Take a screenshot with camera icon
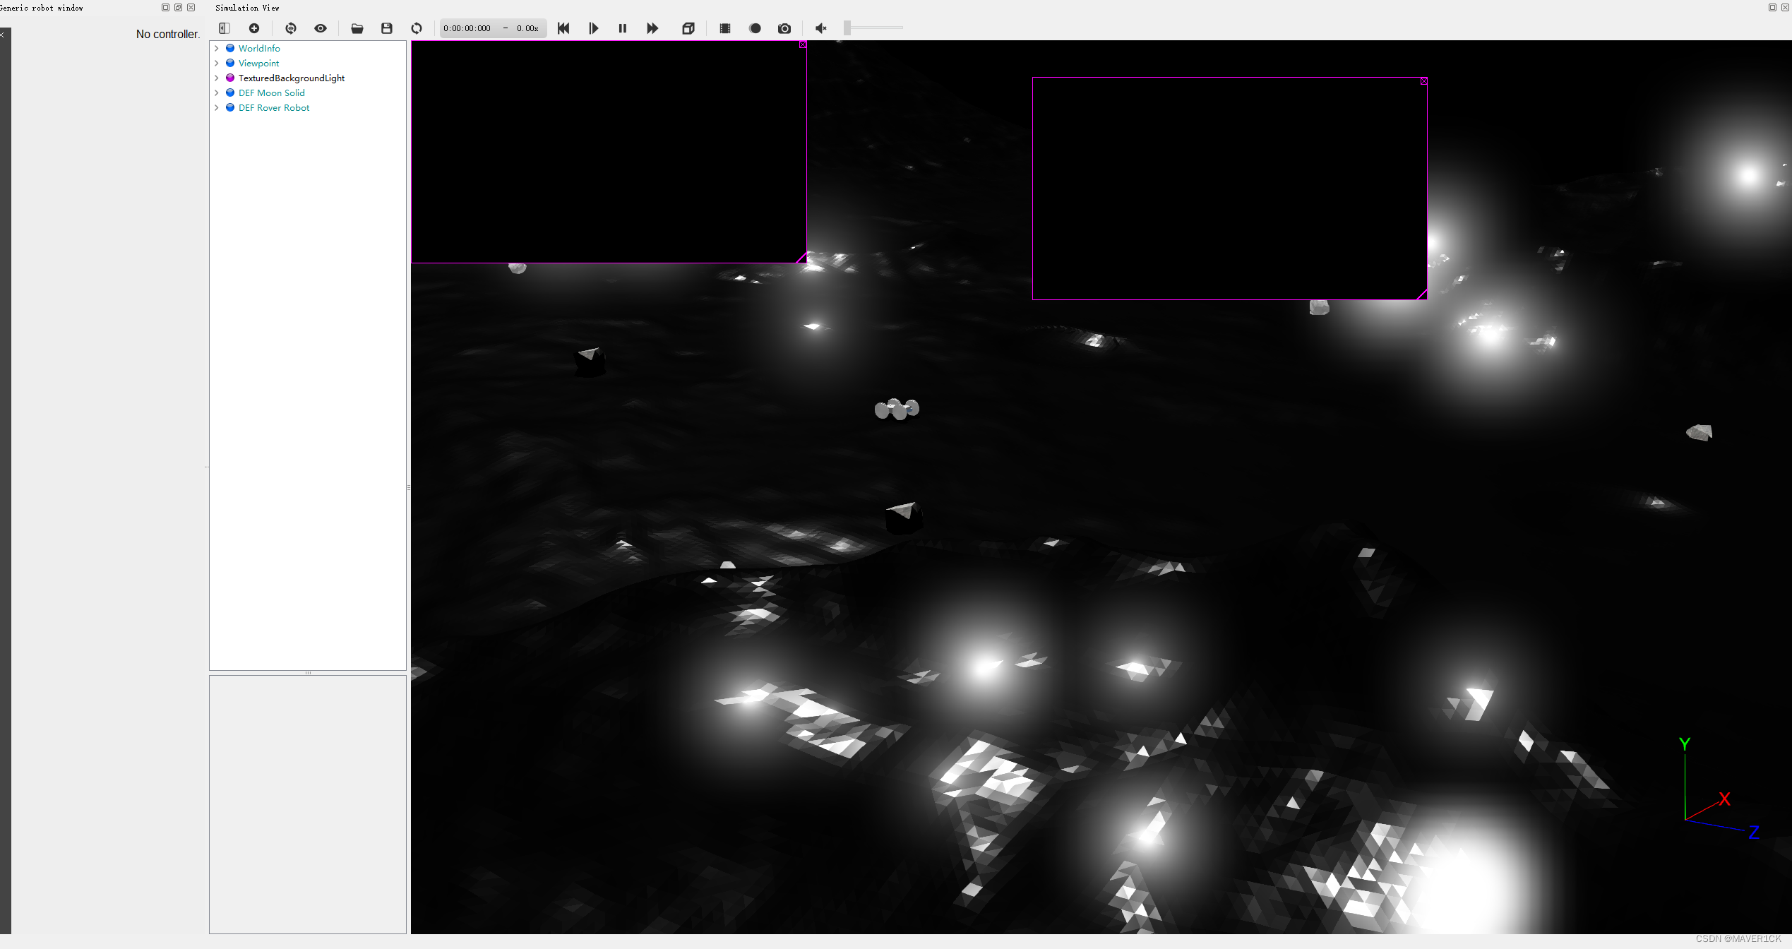Viewport: 1792px width, 949px height. click(784, 28)
